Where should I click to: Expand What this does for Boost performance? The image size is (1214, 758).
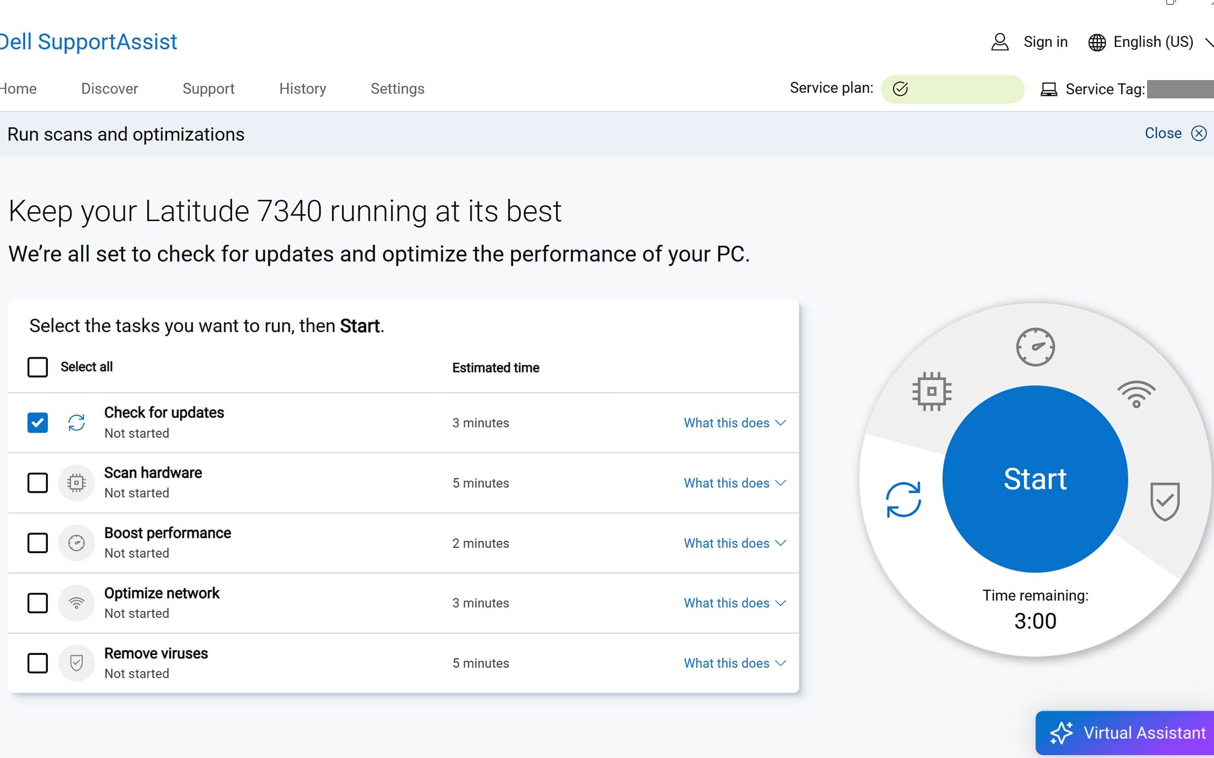point(735,543)
